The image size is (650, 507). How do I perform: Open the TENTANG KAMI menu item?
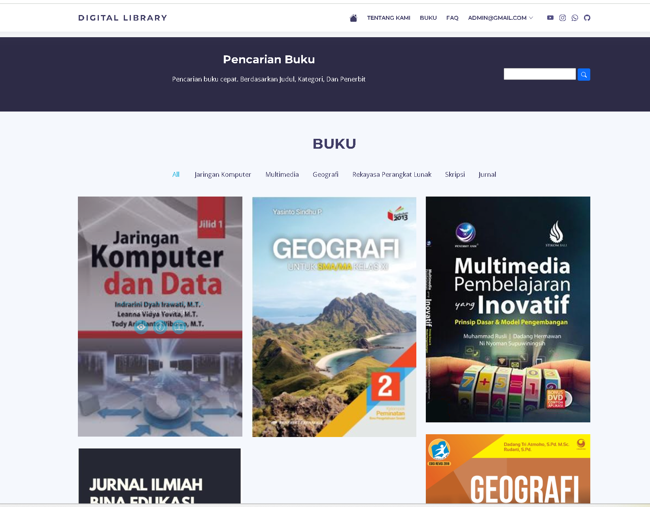[388, 18]
